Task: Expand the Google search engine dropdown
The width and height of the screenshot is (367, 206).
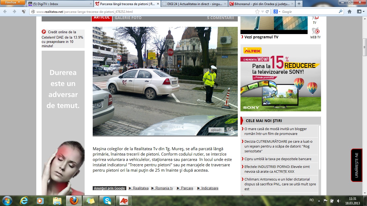Action: [x=277, y=12]
